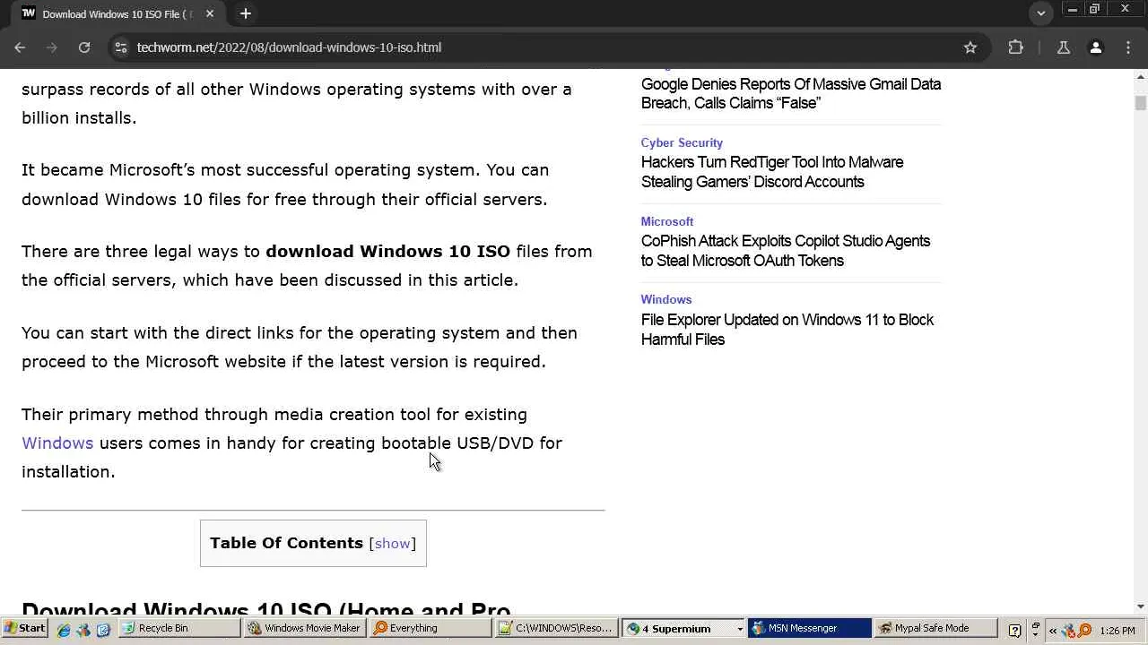Click the page scroll-up arrow
The image size is (1148, 645).
pos(1140,78)
